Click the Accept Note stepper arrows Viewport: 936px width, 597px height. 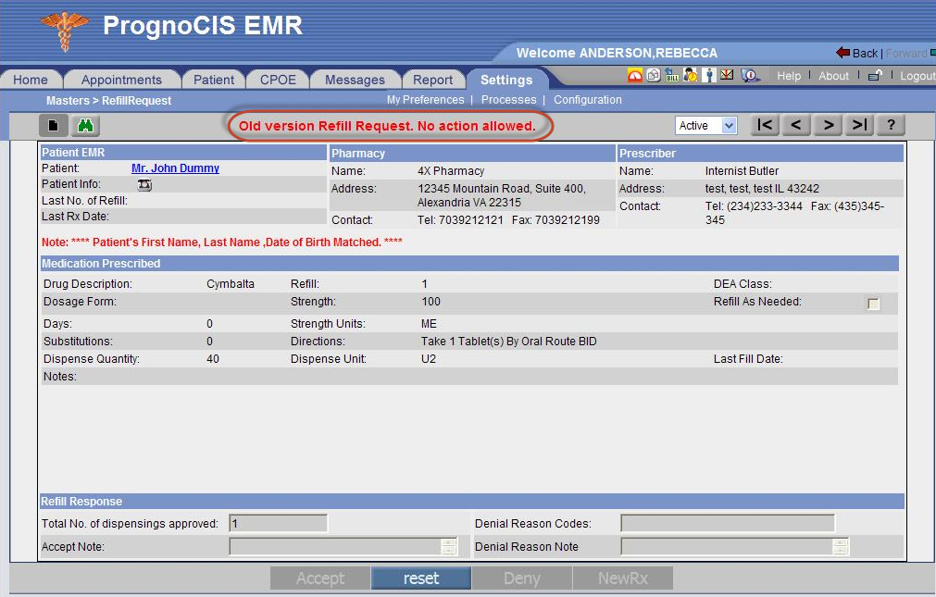(448, 546)
